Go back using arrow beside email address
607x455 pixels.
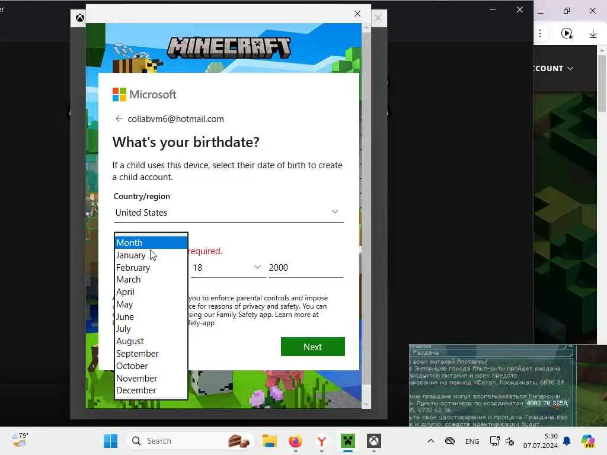click(x=119, y=118)
